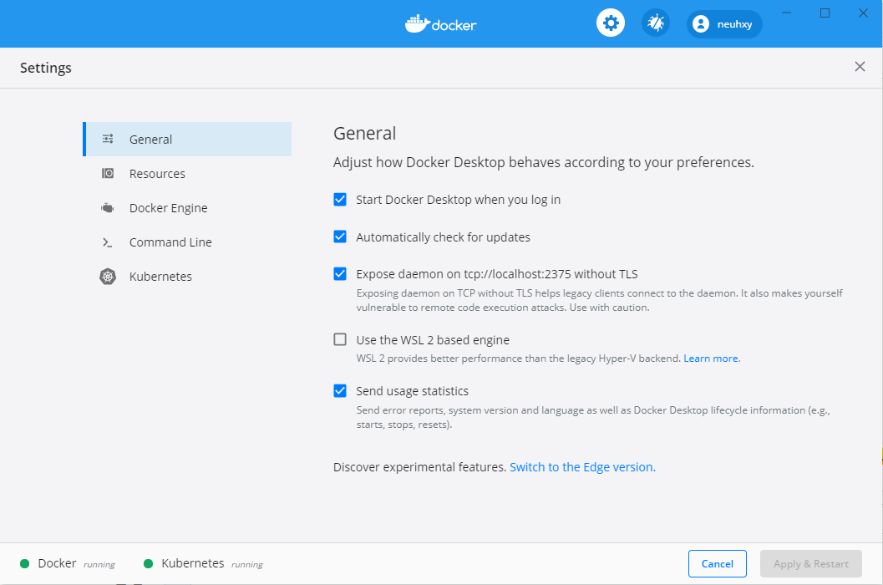Viewport: 883px width, 585px height.
Task: Click the General heading text
Action: [365, 134]
